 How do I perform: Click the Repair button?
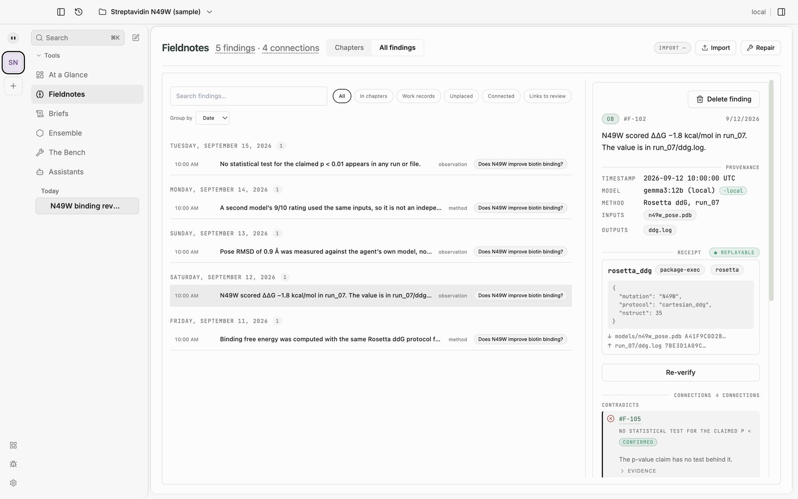coord(761,48)
